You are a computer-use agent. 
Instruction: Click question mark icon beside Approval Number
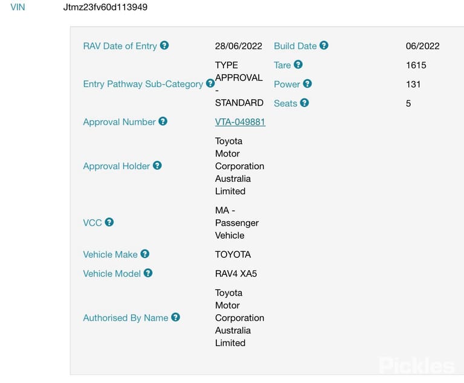(x=163, y=121)
